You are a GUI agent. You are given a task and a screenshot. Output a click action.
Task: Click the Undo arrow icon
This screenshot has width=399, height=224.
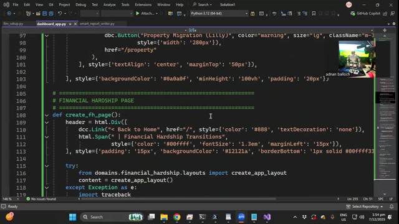[x=60, y=14]
